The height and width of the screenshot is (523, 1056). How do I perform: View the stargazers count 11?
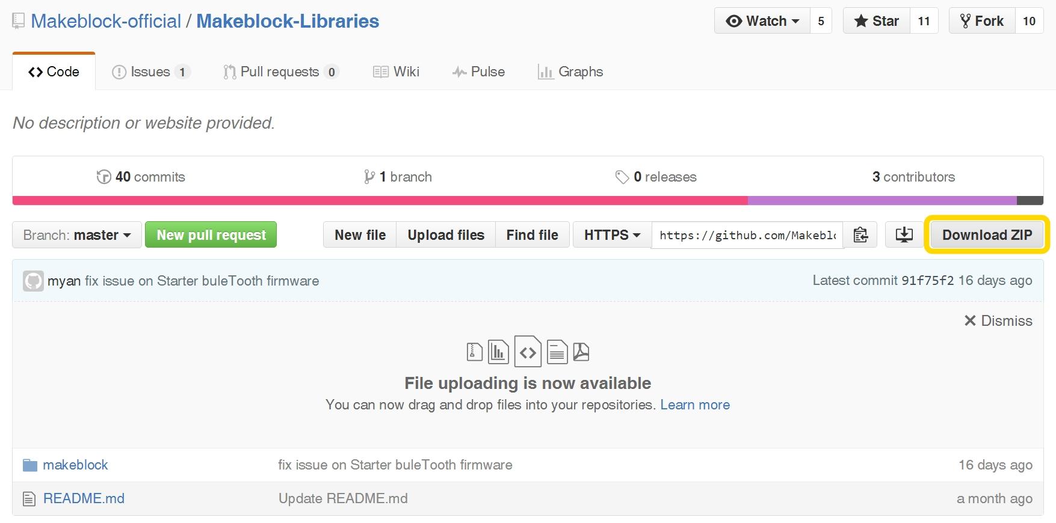pos(924,21)
